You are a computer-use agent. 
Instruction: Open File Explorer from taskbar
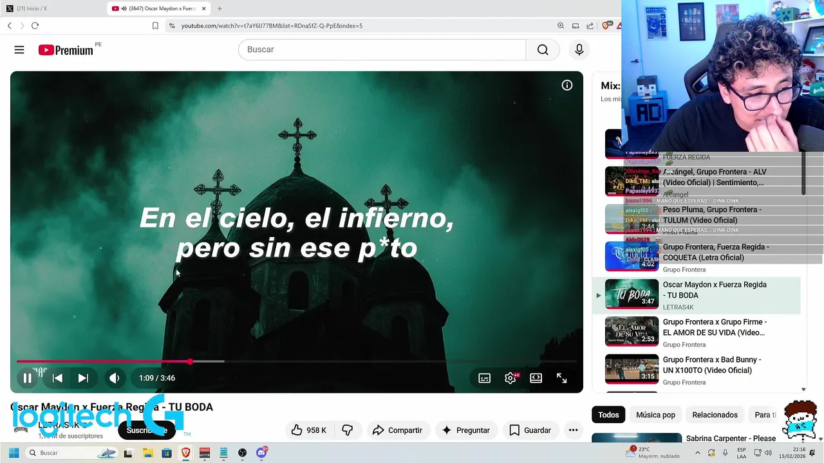(x=147, y=453)
